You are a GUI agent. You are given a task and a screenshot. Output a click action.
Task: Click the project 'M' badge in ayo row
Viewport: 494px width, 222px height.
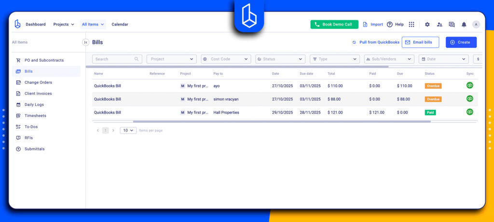pyautogui.click(x=183, y=86)
